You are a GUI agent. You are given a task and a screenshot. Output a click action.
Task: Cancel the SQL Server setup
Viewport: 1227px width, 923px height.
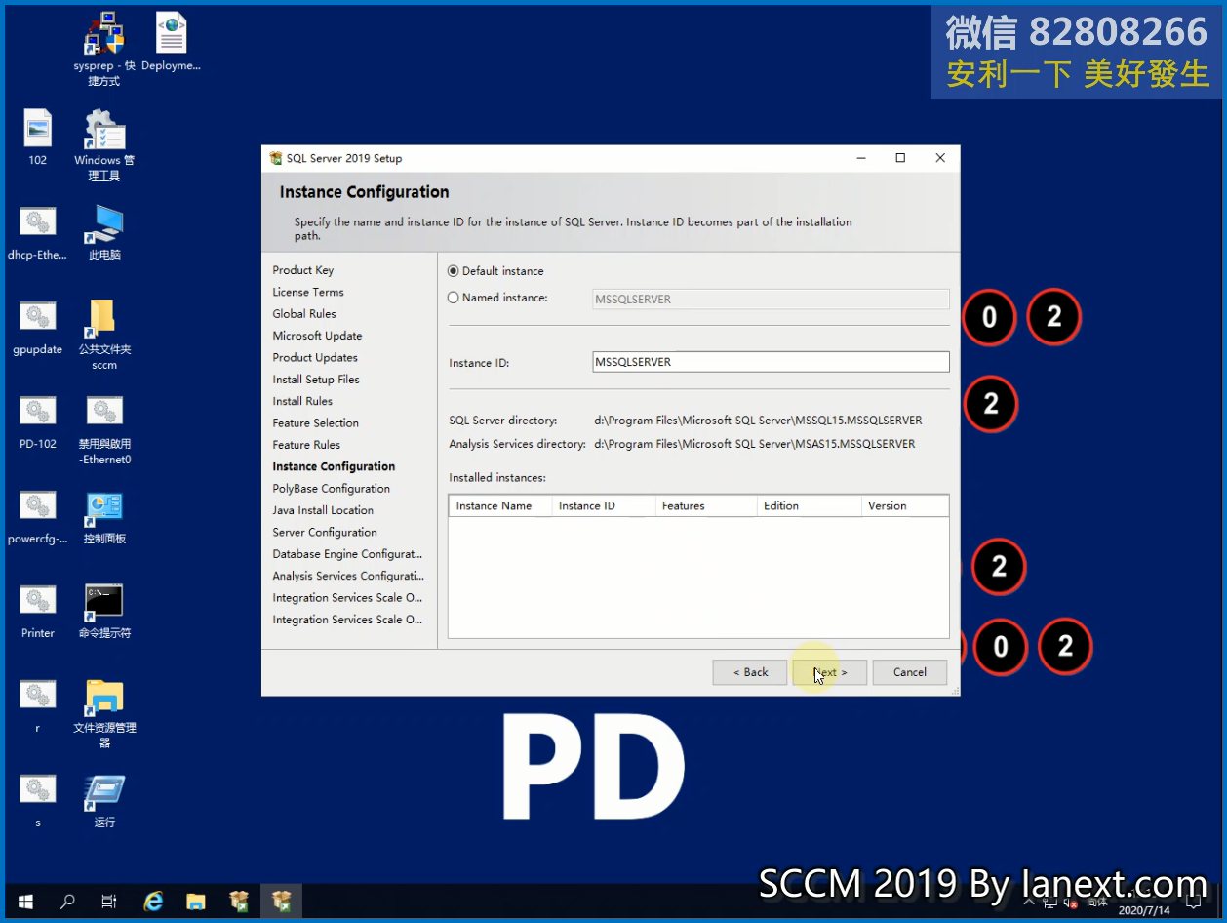point(910,672)
